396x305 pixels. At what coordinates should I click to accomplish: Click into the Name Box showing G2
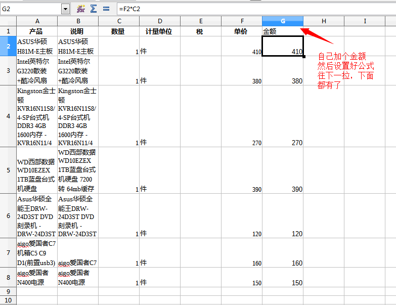click(30, 9)
